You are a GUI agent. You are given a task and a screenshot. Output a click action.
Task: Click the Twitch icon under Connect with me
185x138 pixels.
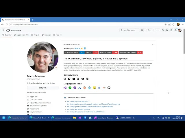click(69, 79)
